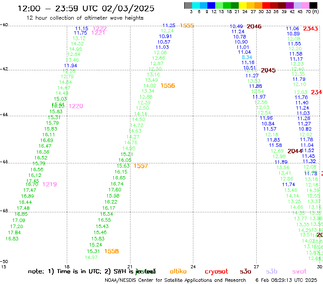Click the pure blue 12 ft legend swatch
Screen dimensions: 323x284
[x=211, y=5]
